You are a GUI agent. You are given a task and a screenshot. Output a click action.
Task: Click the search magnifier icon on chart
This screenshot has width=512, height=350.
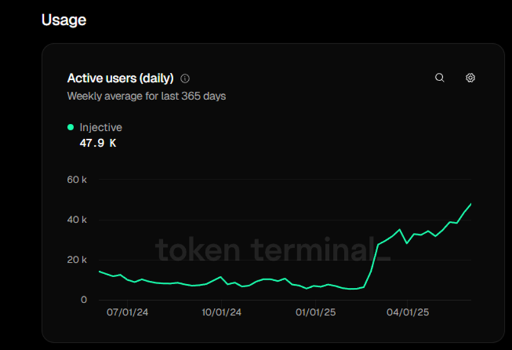(440, 78)
